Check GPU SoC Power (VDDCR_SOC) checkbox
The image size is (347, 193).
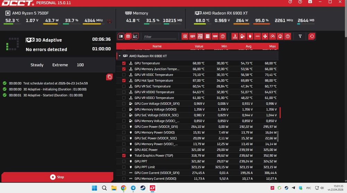124,138
